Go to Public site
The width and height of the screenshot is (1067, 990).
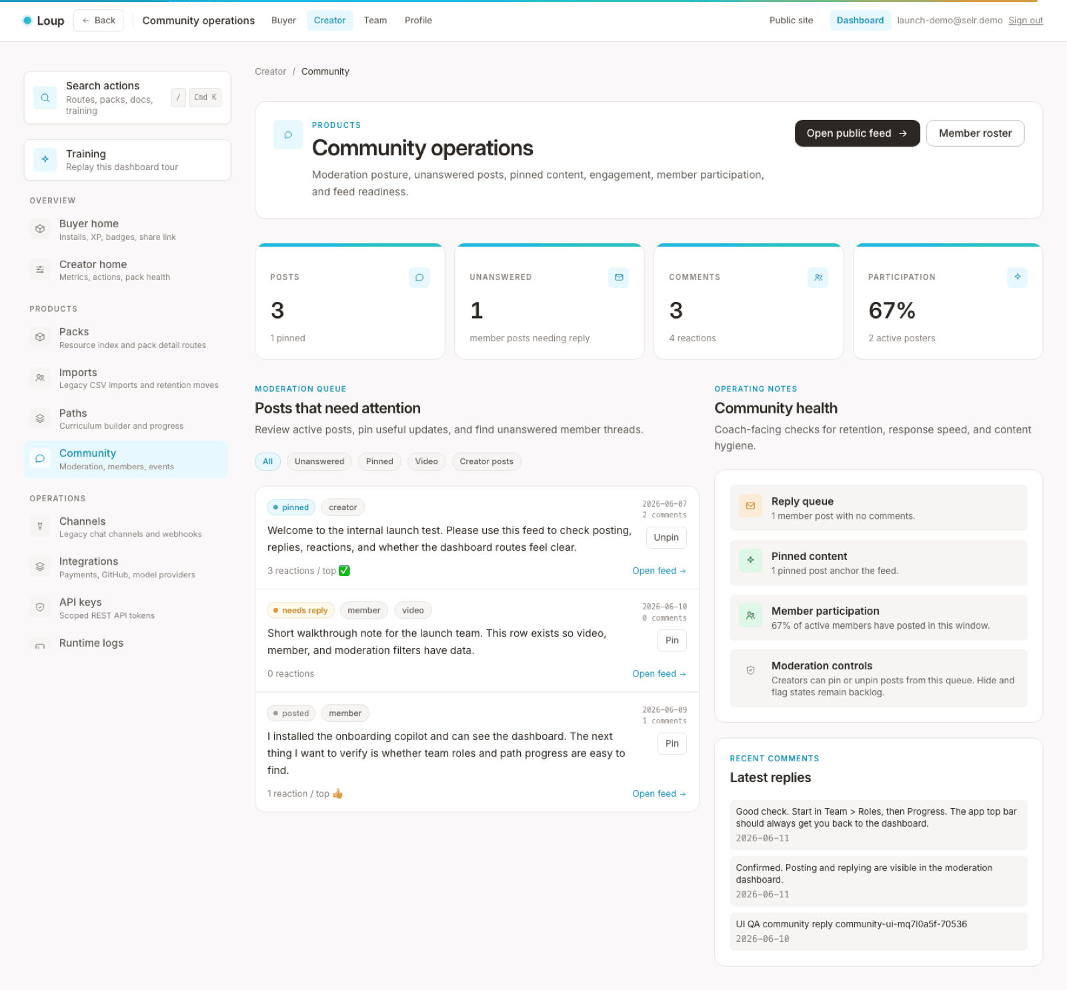click(792, 21)
